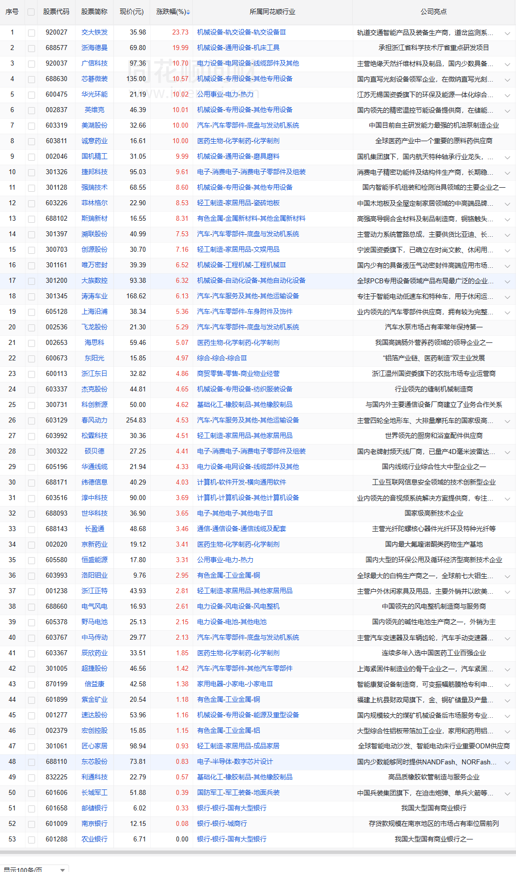Open stock link 诚意药业

tap(95, 141)
